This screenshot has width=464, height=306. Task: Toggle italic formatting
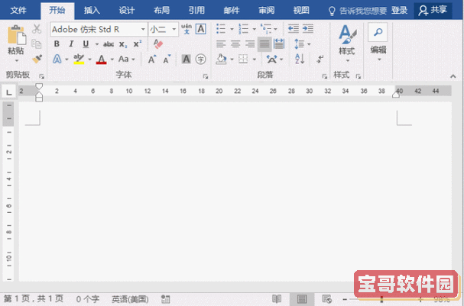coord(71,44)
